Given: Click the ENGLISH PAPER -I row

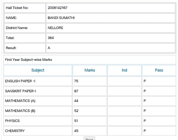Looking at the screenshot, I should 90,81.
